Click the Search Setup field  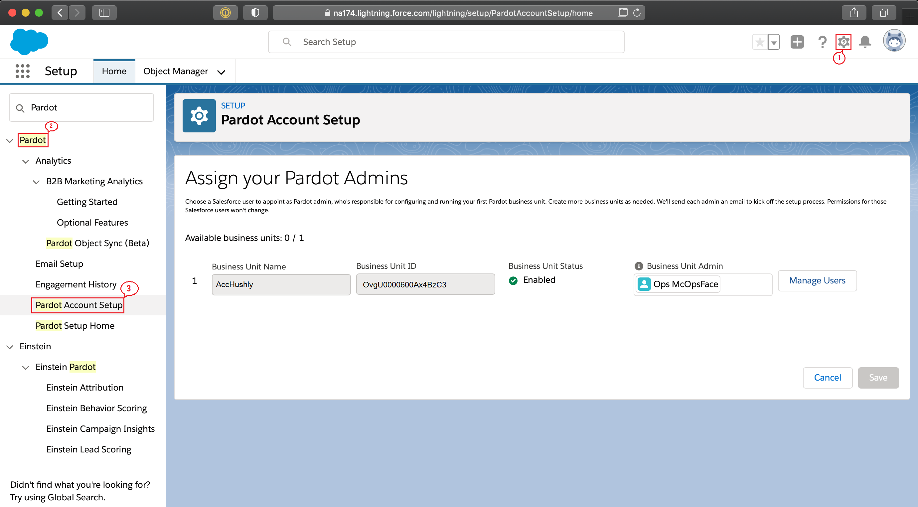pos(445,42)
